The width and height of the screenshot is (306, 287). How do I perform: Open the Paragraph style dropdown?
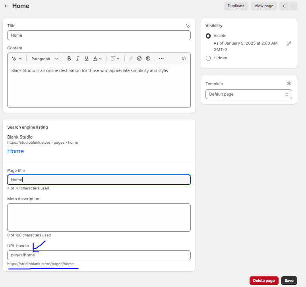coord(45,59)
